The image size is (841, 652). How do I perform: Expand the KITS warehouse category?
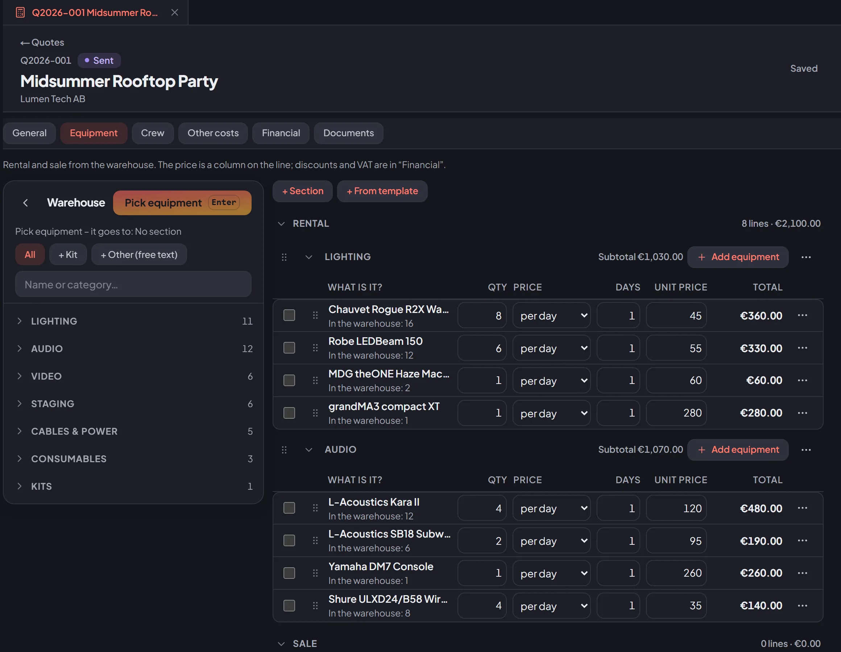point(19,486)
